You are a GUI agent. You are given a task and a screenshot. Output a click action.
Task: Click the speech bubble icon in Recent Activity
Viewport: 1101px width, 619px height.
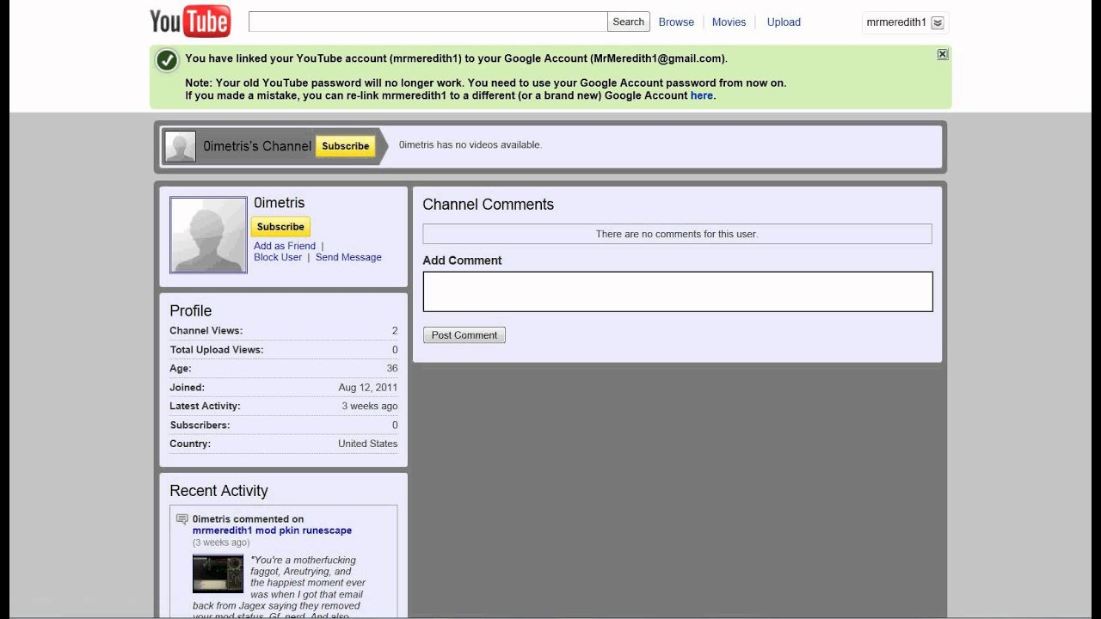click(x=181, y=519)
